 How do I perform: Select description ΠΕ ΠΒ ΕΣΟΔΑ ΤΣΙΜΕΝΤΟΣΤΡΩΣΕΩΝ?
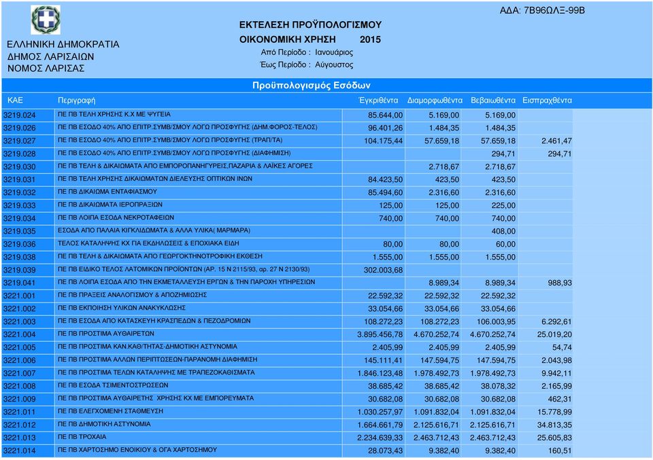click(113, 385)
